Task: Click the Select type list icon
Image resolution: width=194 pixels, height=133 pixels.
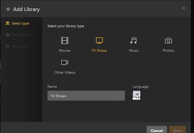Action: pyautogui.click(x=8, y=23)
